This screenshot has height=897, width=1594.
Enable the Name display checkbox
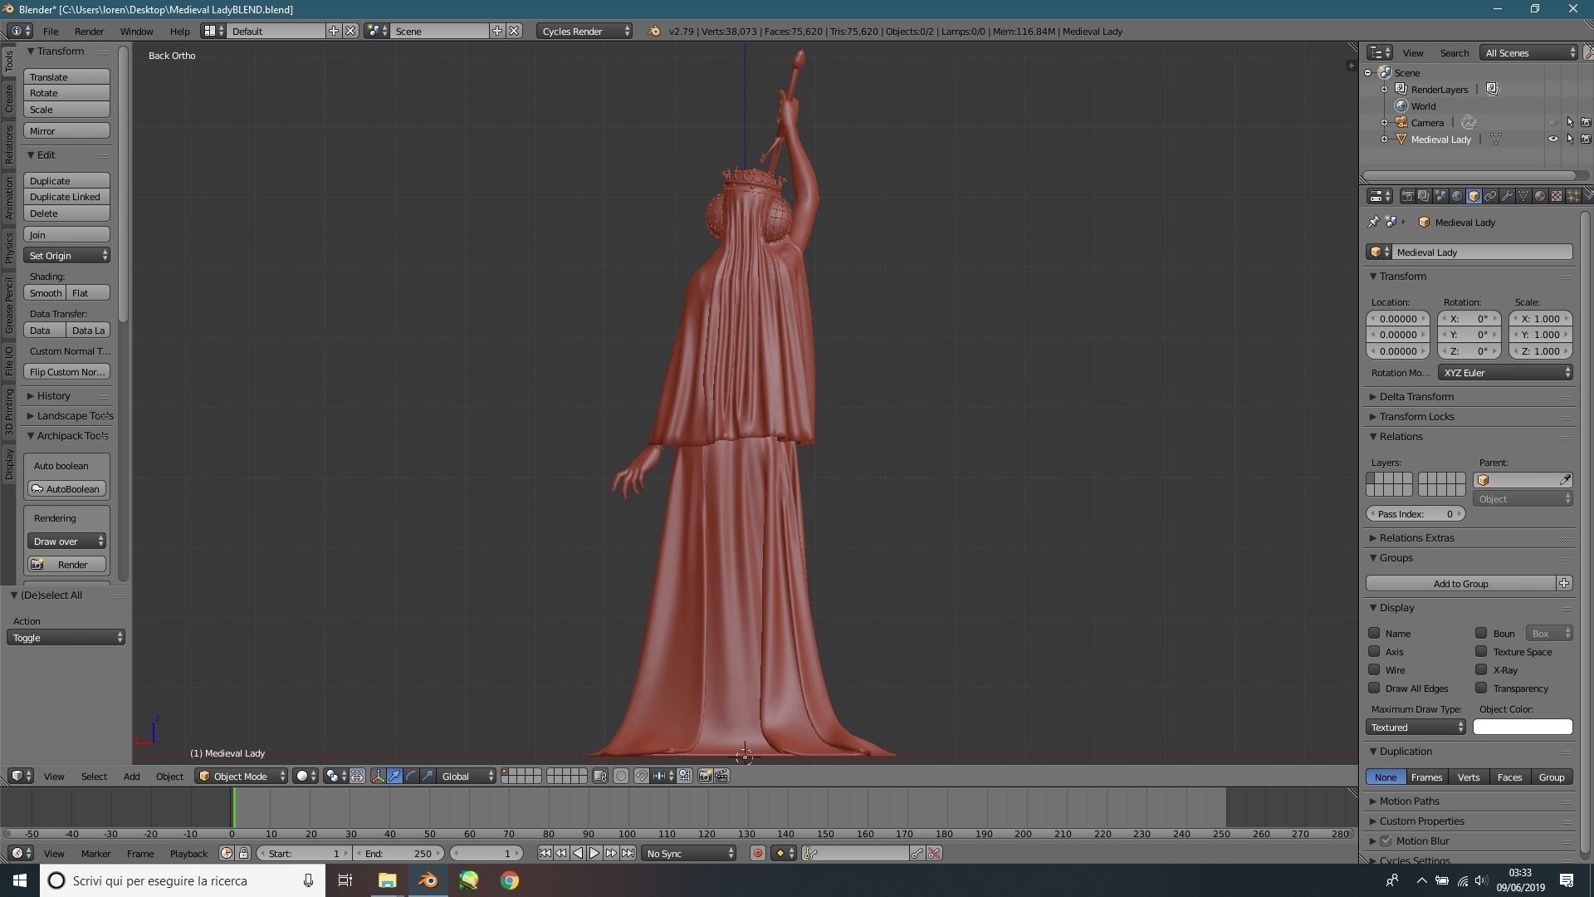pos(1374,633)
